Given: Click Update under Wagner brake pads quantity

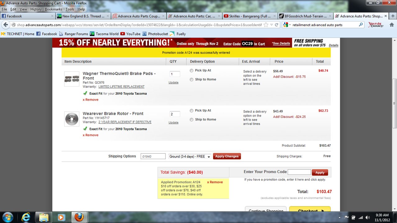Looking at the screenshot, I should point(173,83).
